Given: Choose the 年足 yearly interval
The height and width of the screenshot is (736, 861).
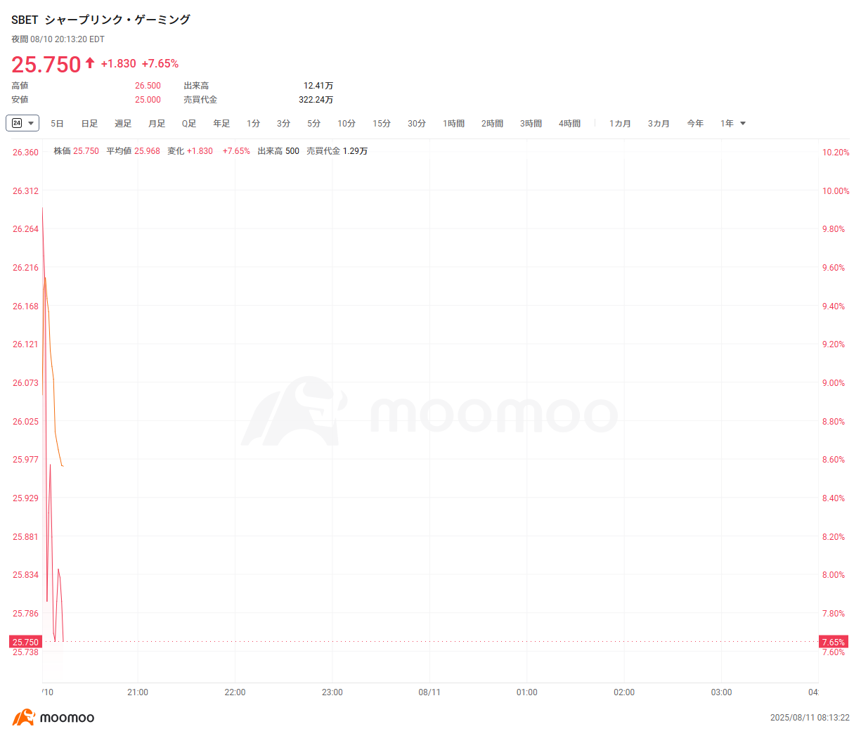Looking at the screenshot, I should click(x=221, y=124).
